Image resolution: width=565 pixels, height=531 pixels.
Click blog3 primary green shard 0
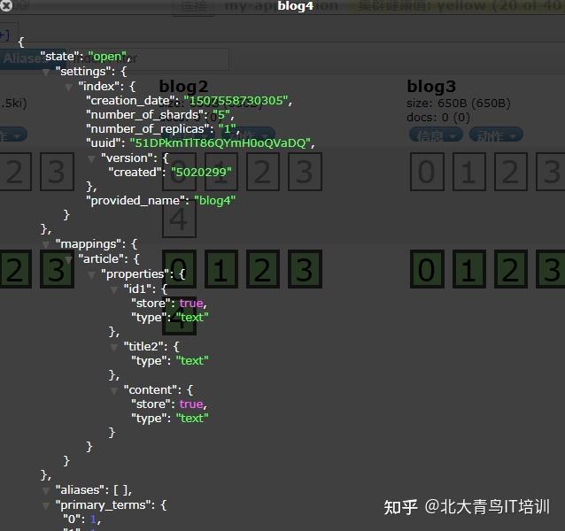427,269
